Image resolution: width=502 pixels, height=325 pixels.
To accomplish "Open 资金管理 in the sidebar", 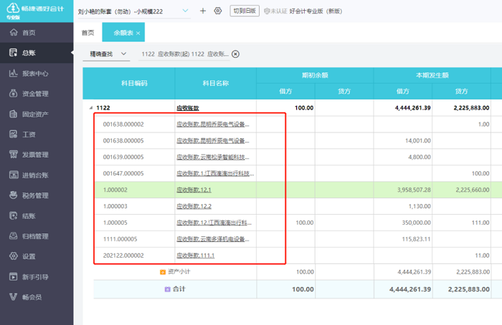I will point(34,93).
